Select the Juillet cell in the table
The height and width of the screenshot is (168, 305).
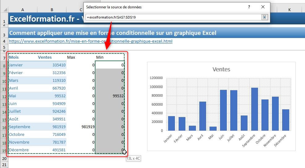tap(23, 111)
